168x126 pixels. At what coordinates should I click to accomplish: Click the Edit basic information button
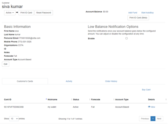tap(6, 64)
